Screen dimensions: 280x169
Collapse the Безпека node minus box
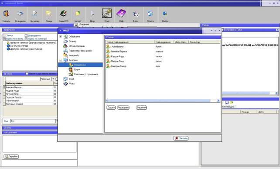[x=61, y=60]
